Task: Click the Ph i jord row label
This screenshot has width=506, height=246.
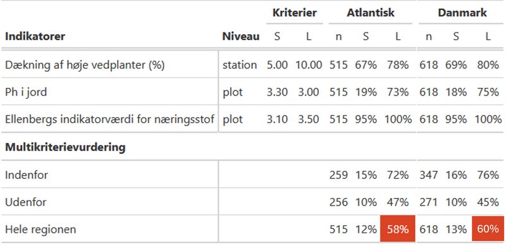Action: click(26, 92)
